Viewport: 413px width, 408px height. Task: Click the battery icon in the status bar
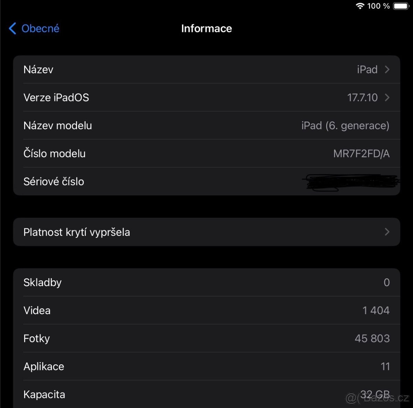401,6
